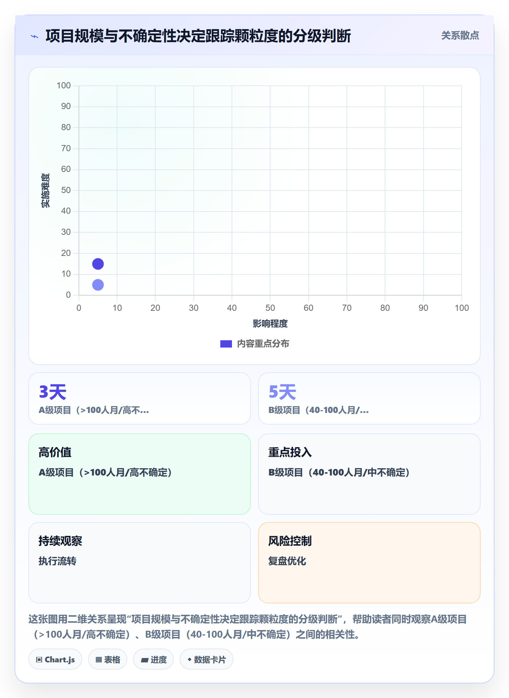This screenshot has height=698, width=509.
Task: Click the description paragraph starting with 这张图用二维关系
Action: pyautogui.click(x=248, y=627)
